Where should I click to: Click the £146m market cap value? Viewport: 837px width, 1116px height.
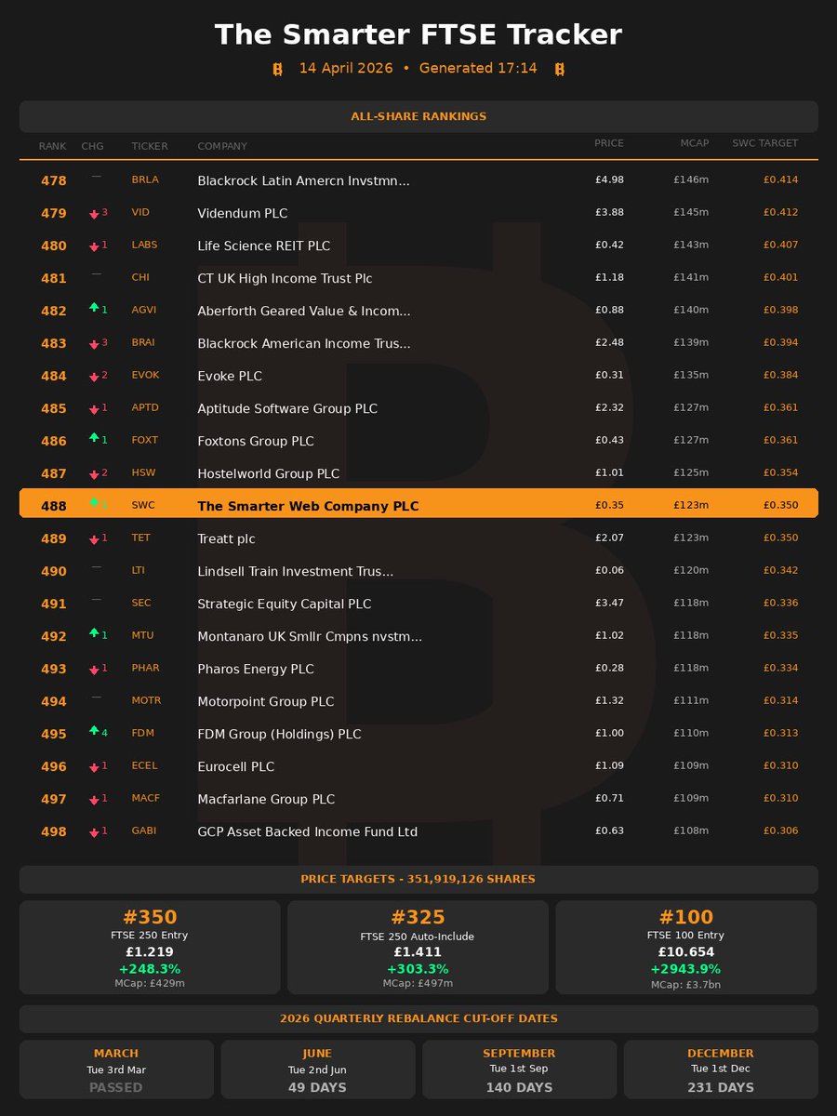pos(692,179)
